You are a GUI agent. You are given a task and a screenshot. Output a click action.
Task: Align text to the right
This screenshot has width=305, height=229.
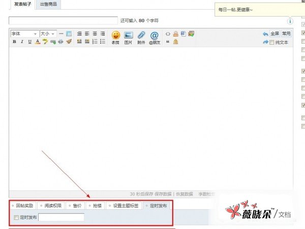pyautogui.click(x=103, y=34)
